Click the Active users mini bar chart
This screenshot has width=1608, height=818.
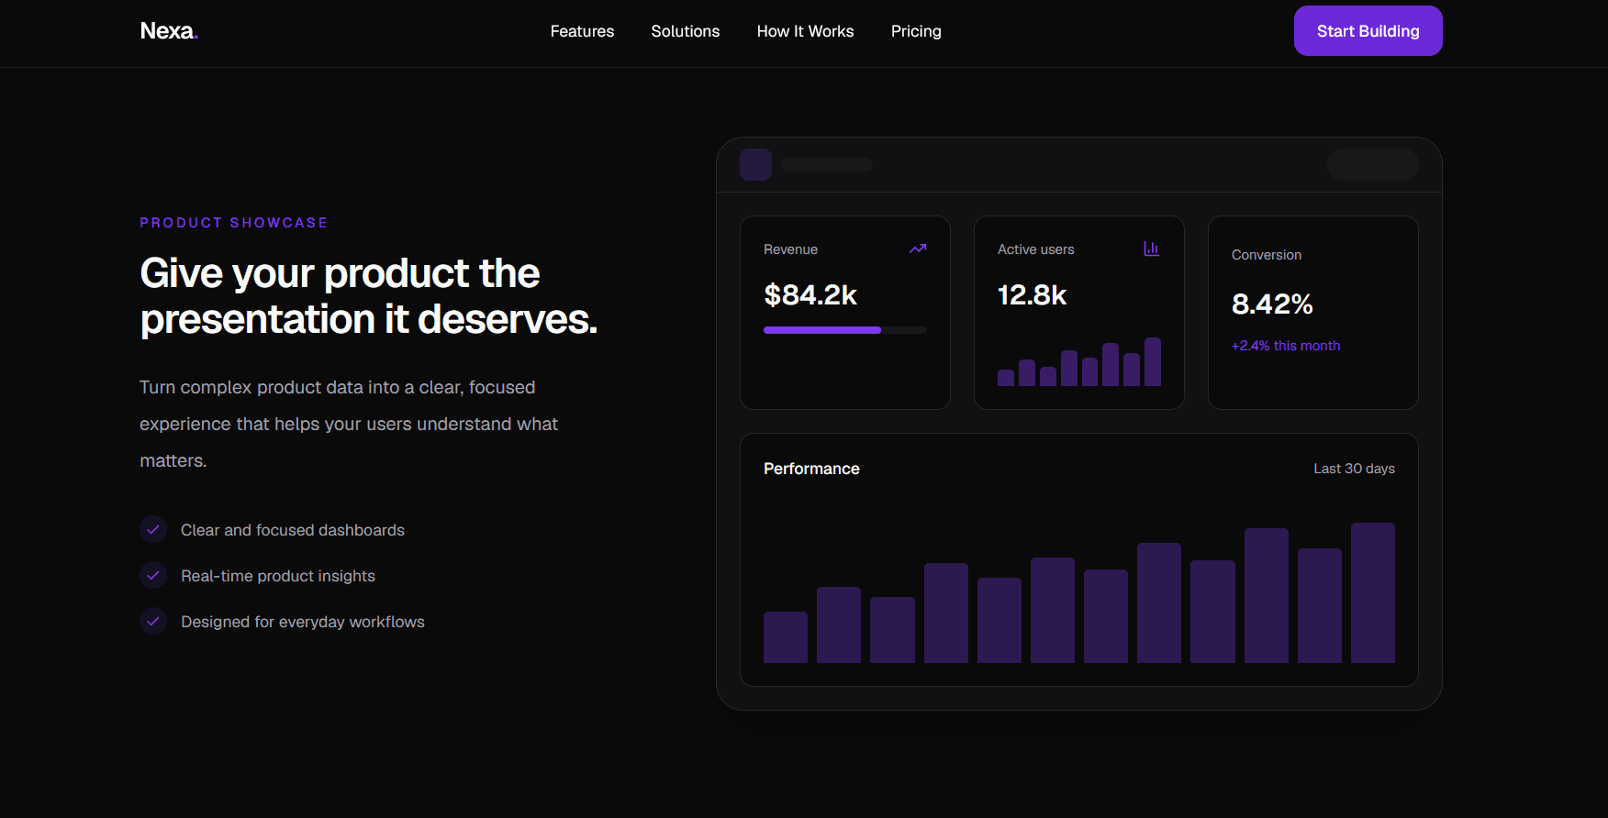(1079, 361)
